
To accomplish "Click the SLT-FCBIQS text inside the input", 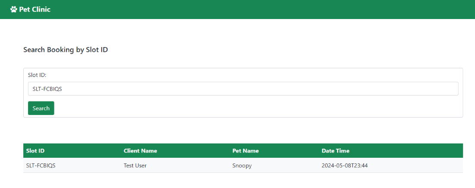I will coord(47,89).
